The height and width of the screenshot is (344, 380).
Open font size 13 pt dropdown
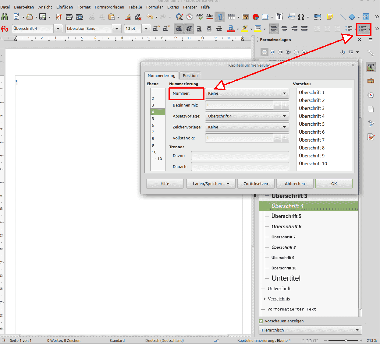[x=146, y=29]
